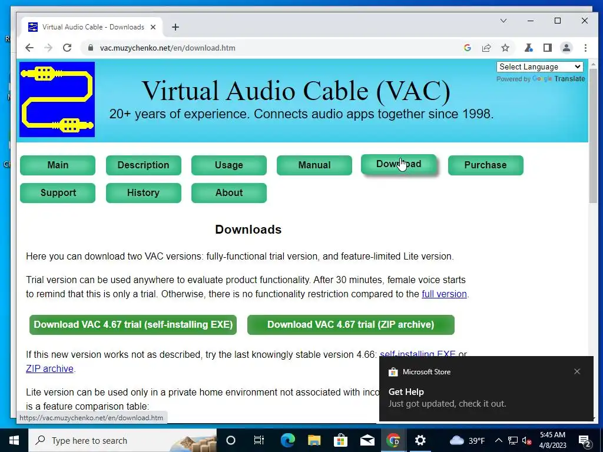Click the browser forward arrow
Image resolution: width=603 pixels, height=452 pixels.
click(48, 48)
